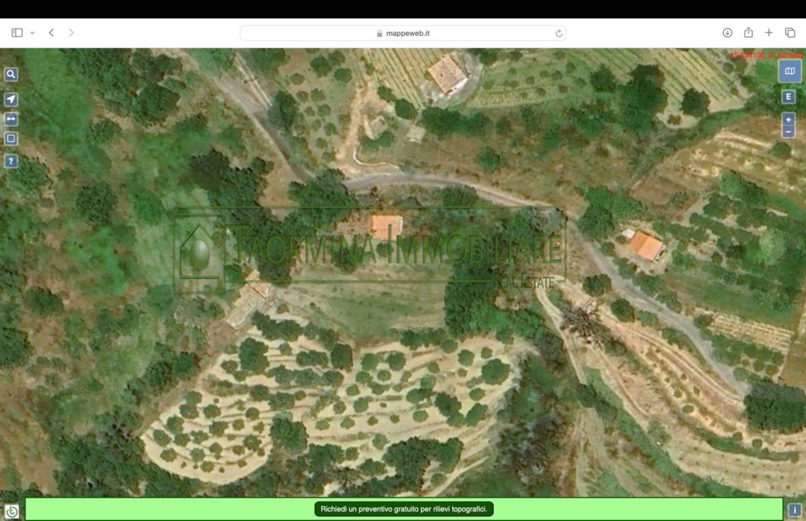Click the 'Richiedi un preventivo gratuito' banner
Screen dimensions: 806x521
click(404, 509)
